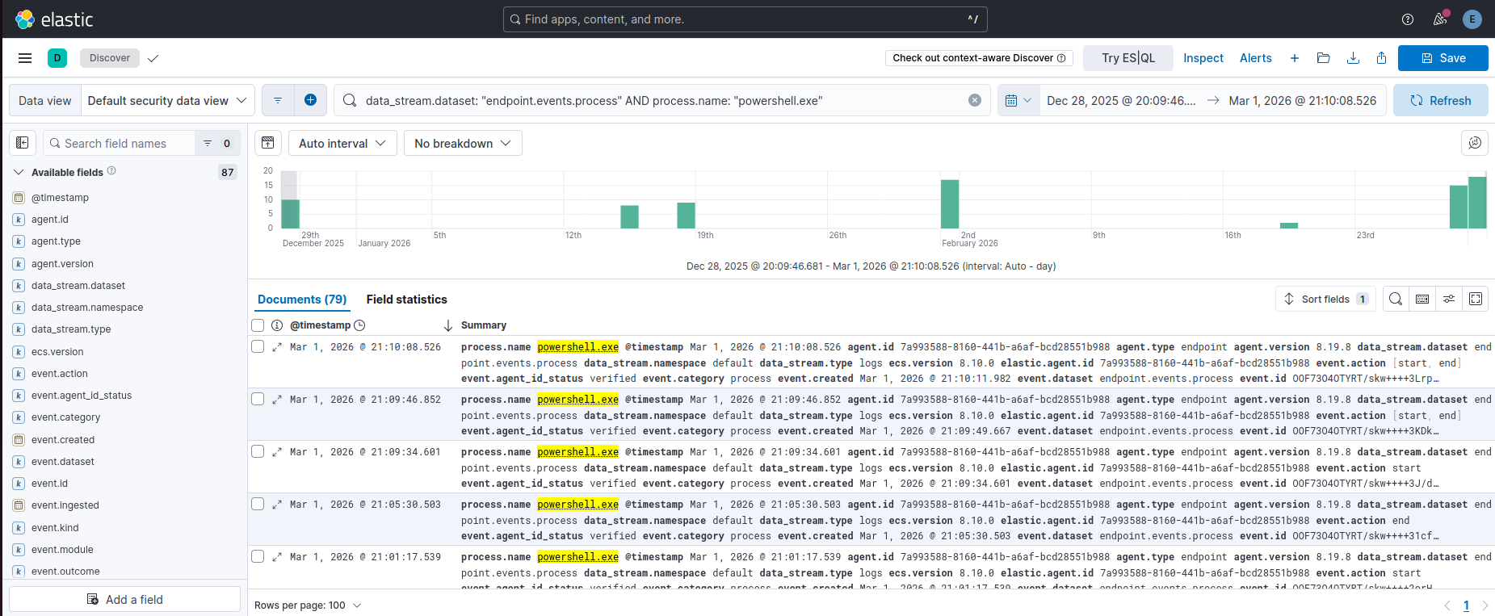Open the Alerts menu
The width and height of the screenshot is (1495, 616).
click(x=1256, y=58)
